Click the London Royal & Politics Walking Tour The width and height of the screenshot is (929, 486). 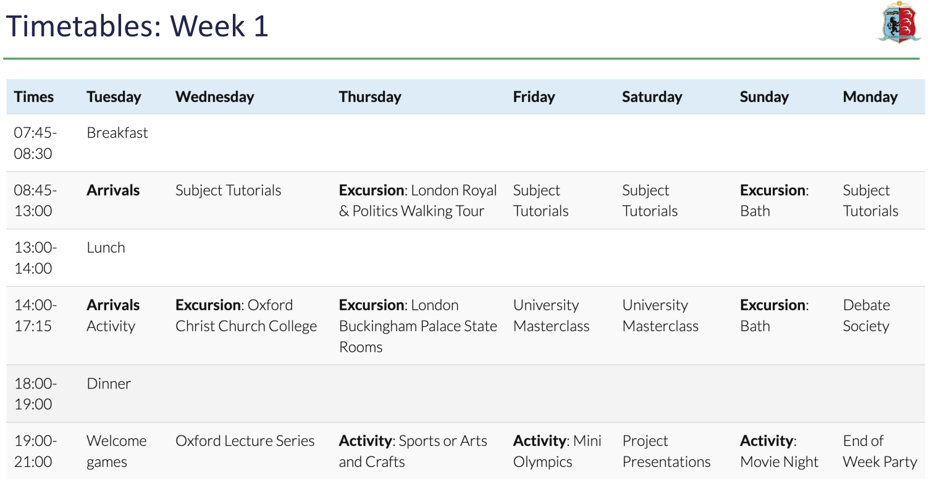coord(418,201)
